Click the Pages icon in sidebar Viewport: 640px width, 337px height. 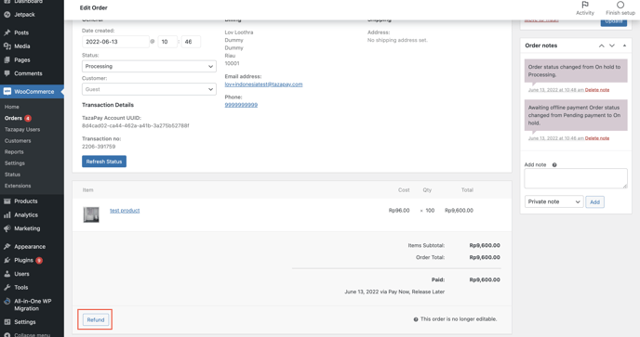[7, 60]
